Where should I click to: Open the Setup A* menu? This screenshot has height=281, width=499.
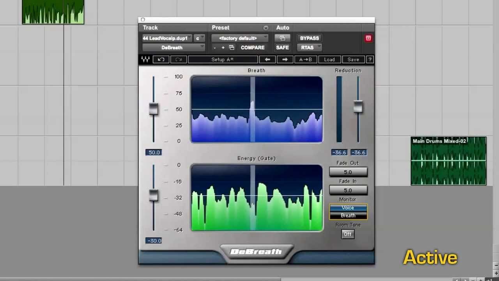(223, 59)
